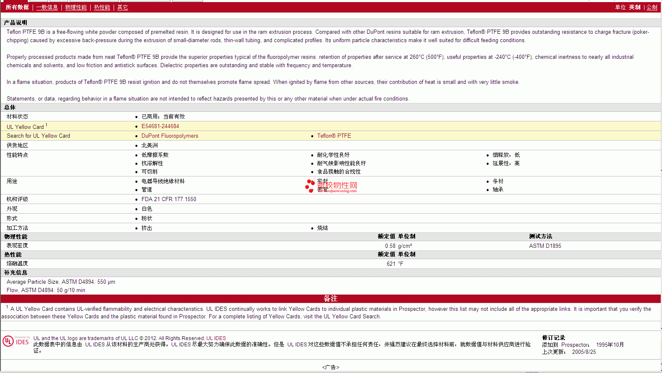The width and height of the screenshot is (662, 373).
Task: Select the 北美洲 region value
Action: click(150, 146)
